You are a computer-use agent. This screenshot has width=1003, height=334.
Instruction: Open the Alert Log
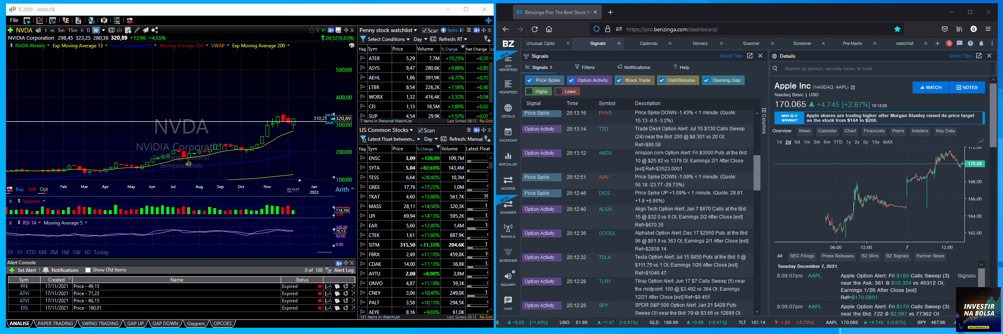[340, 270]
